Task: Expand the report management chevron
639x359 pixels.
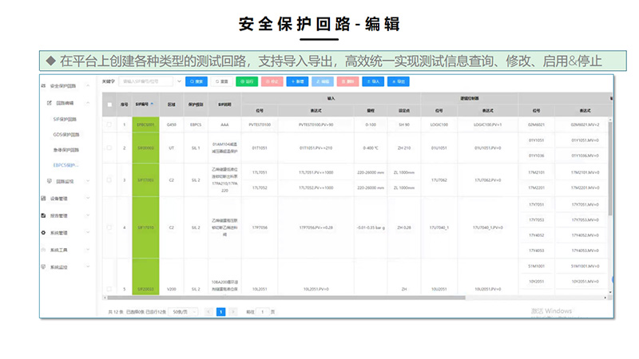Action: (x=88, y=215)
